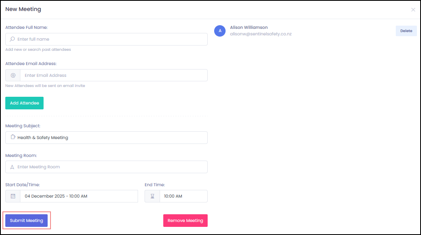This screenshot has width=421, height=235.
Task: Click the location arrow icon in Meeting Room
Action: 12,167
